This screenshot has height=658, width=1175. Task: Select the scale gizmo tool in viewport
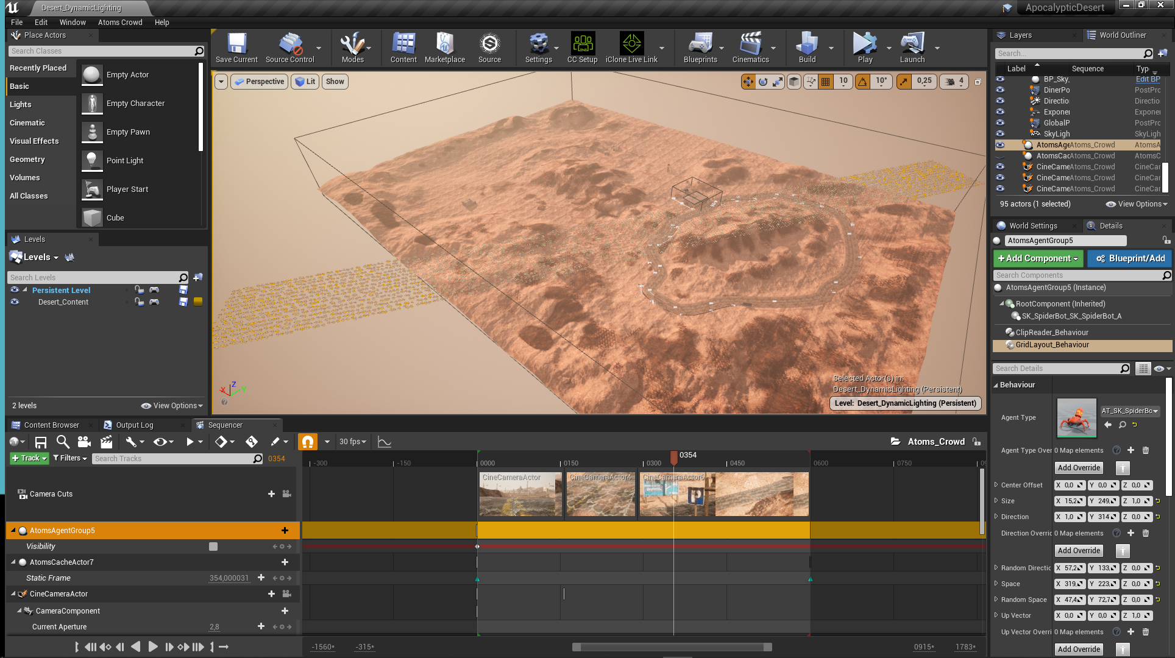778,81
